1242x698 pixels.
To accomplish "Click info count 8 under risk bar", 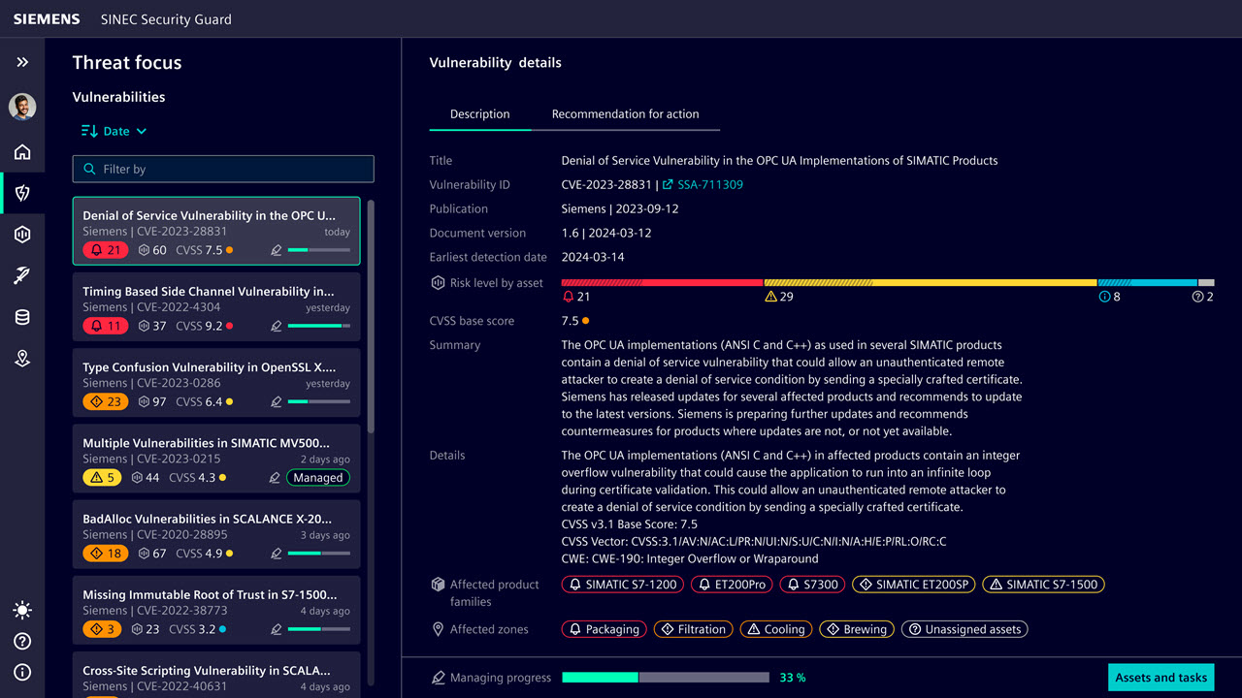I will [x=1109, y=297].
